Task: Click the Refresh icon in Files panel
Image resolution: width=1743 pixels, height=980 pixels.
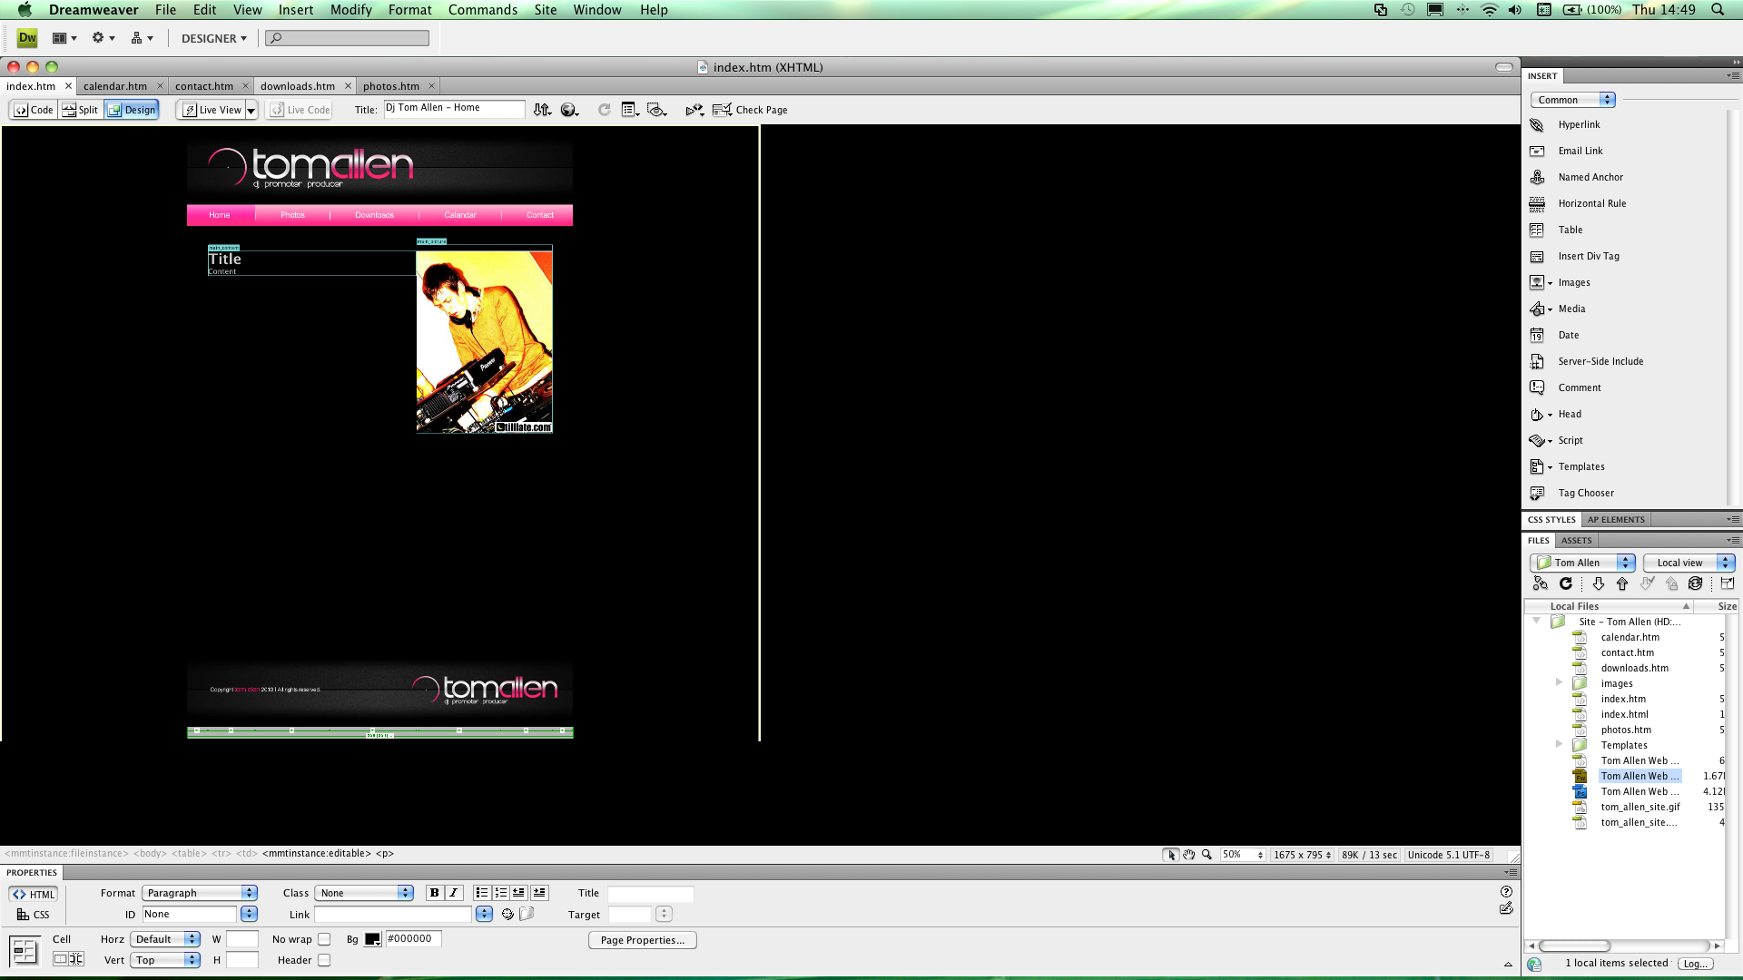Action: click(x=1566, y=584)
